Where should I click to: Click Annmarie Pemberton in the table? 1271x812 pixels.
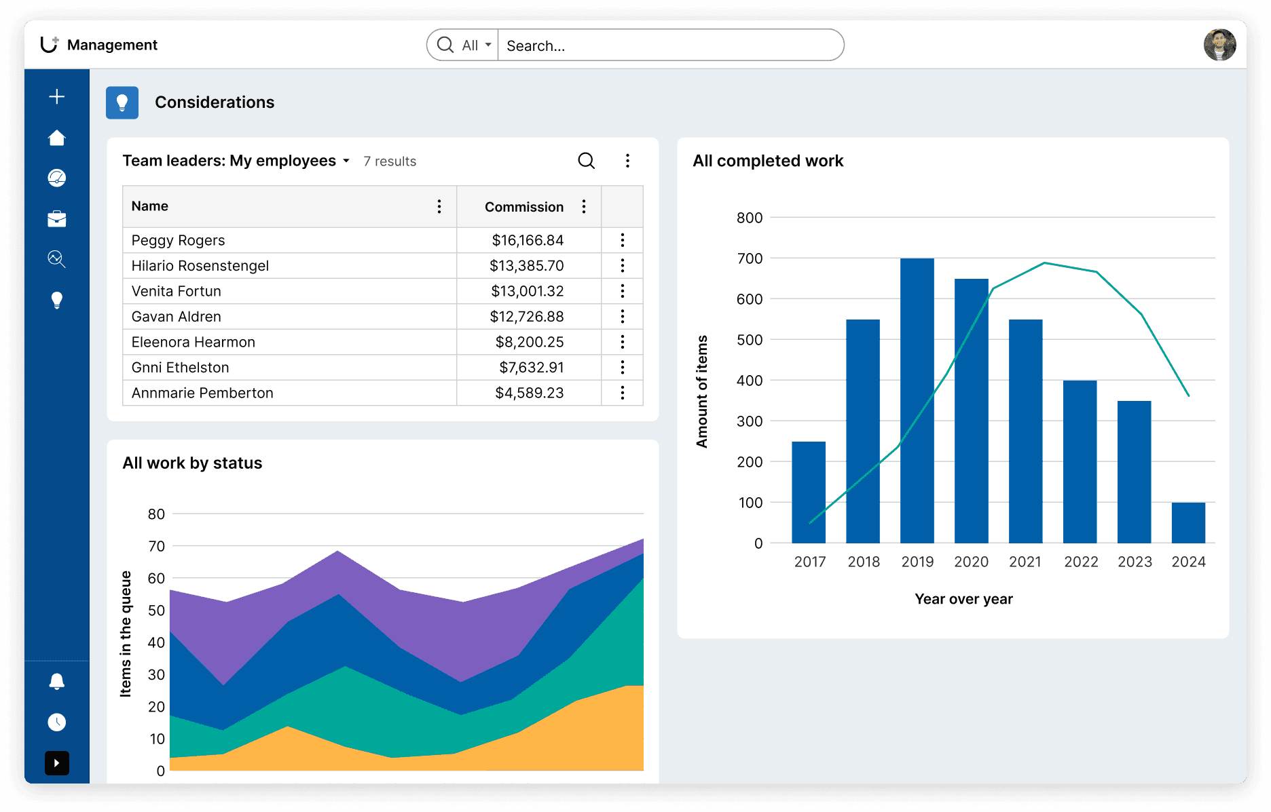click(x=202, y=393)
